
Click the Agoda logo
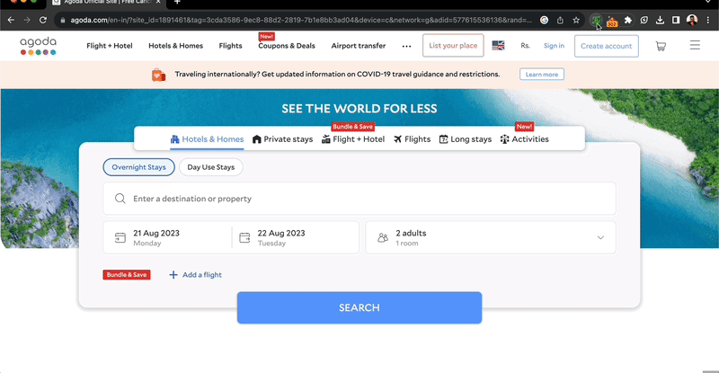coord(38,46)
